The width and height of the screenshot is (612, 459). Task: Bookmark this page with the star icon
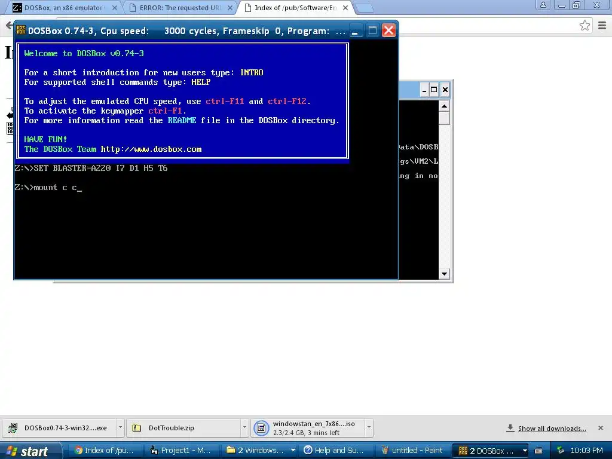point(585,26)
